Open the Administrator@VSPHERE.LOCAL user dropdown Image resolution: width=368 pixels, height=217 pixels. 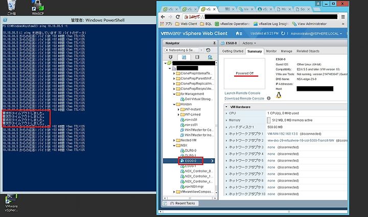(316, 34)
